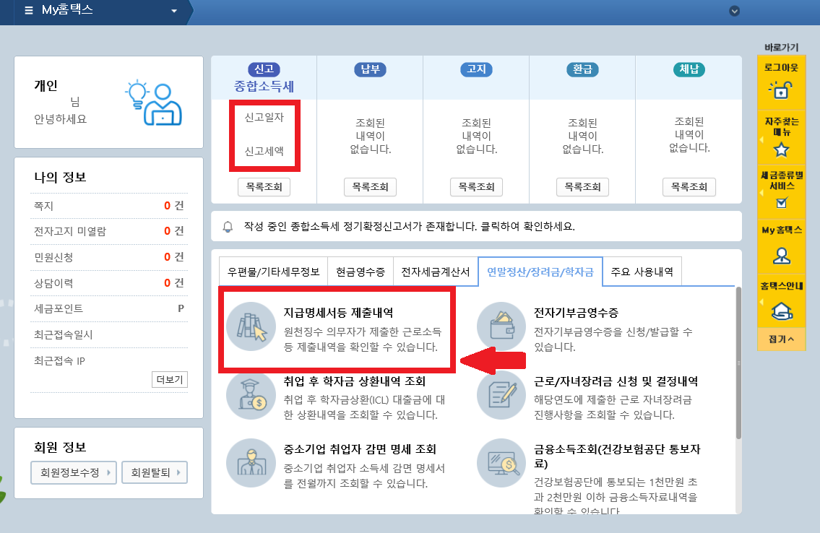Click the 환급 badge
This screenshot has width=820, height=533.
tap(582, 69)
